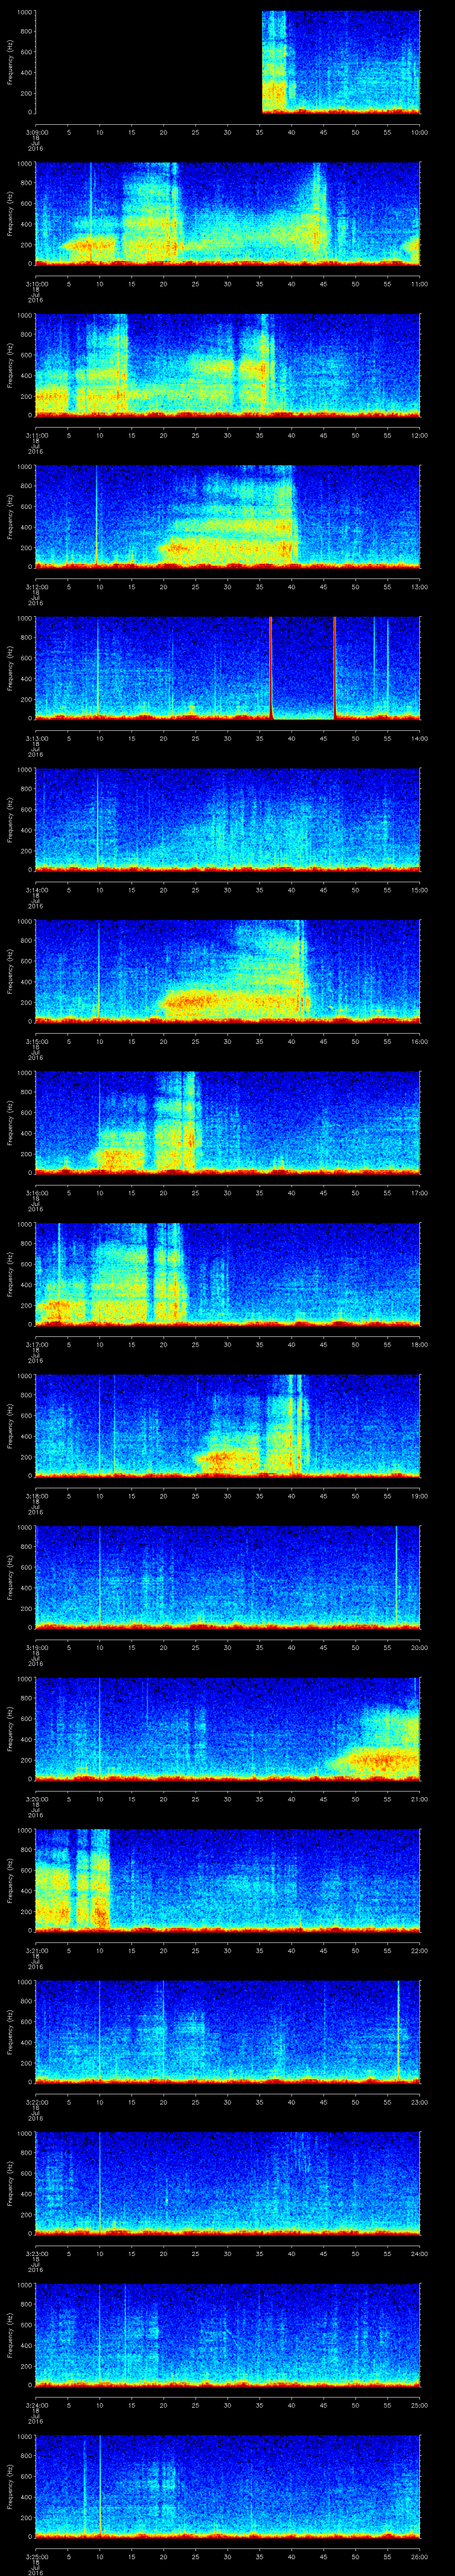Click the Frequency (Hz) axis title of 3:09:00 spectrogram
Image resolution: width=455 pixels, height=2576 pixels.
[x=10, y=62]
